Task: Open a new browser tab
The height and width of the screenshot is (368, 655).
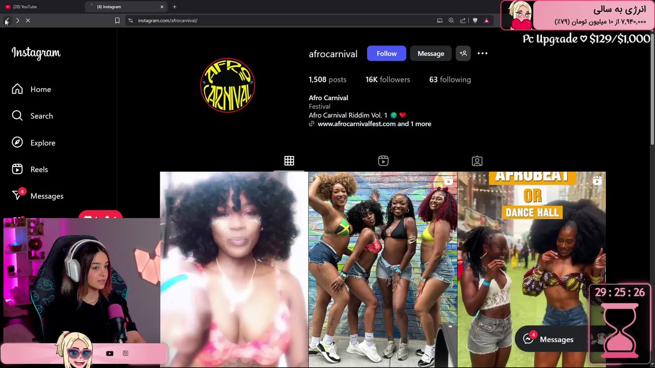Action: point(174,7)
